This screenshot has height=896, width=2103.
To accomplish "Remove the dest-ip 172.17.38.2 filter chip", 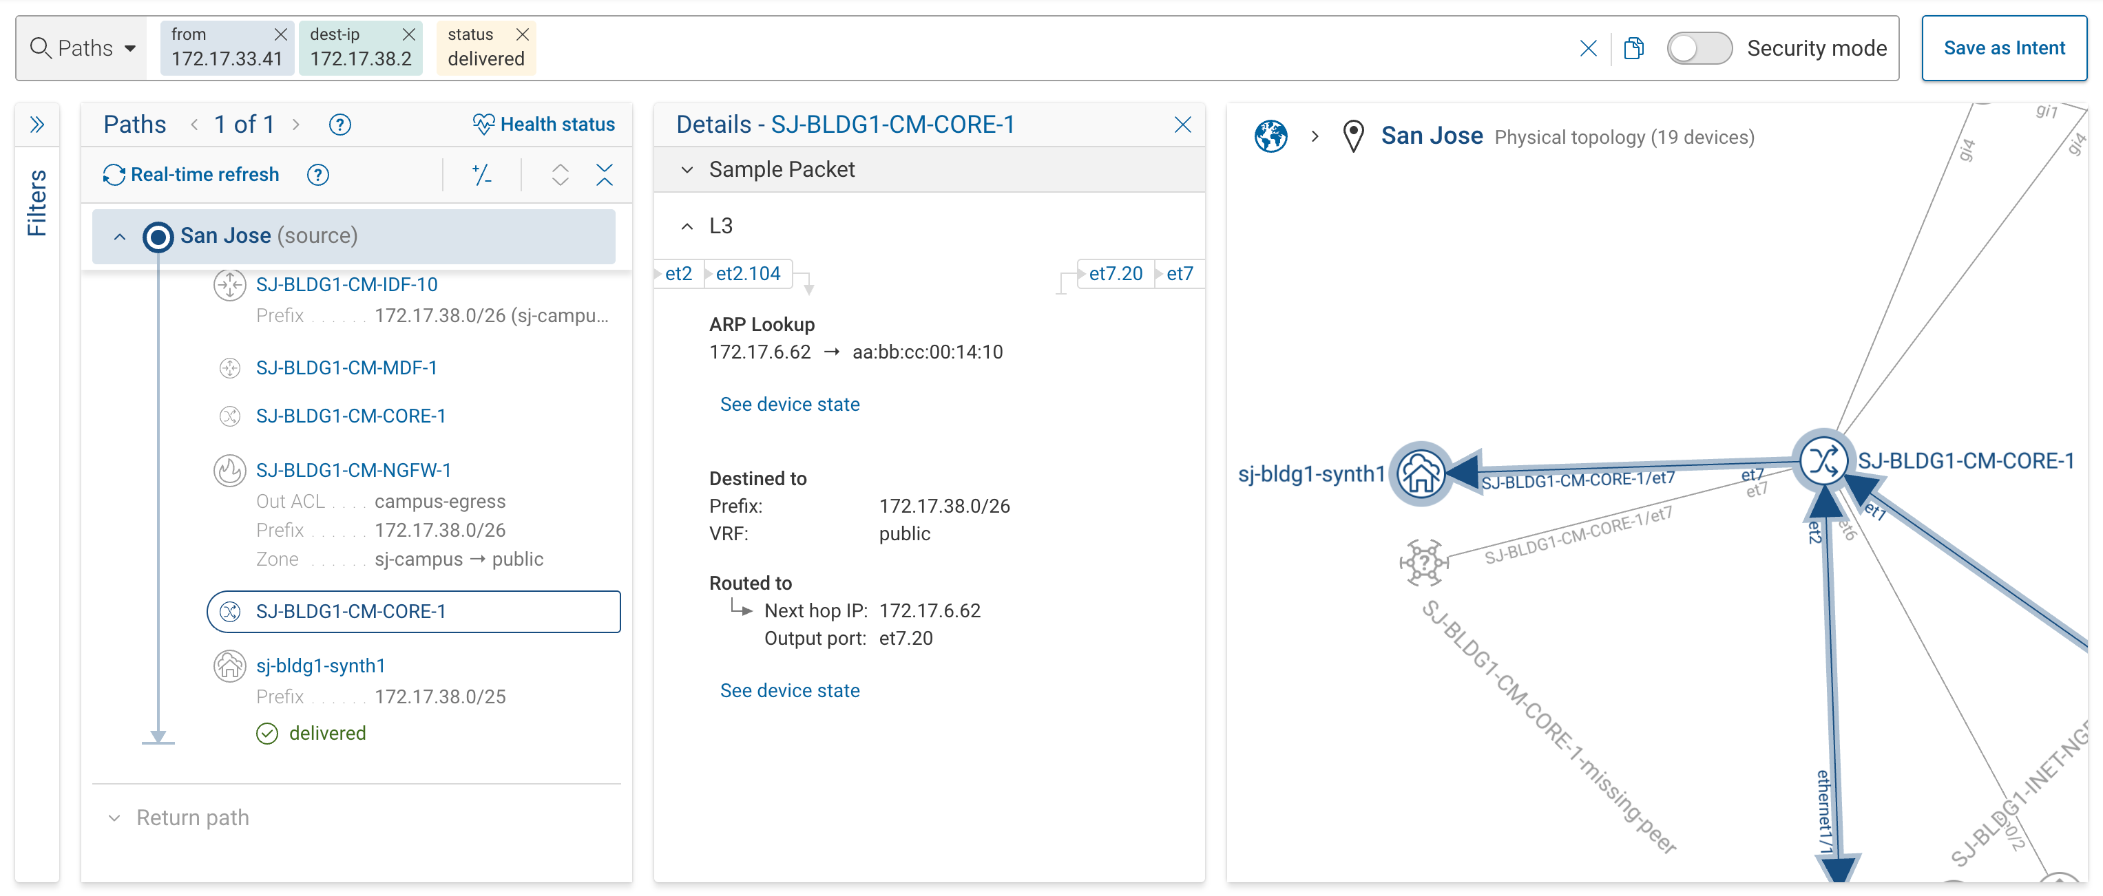I will tap(409, 34).
